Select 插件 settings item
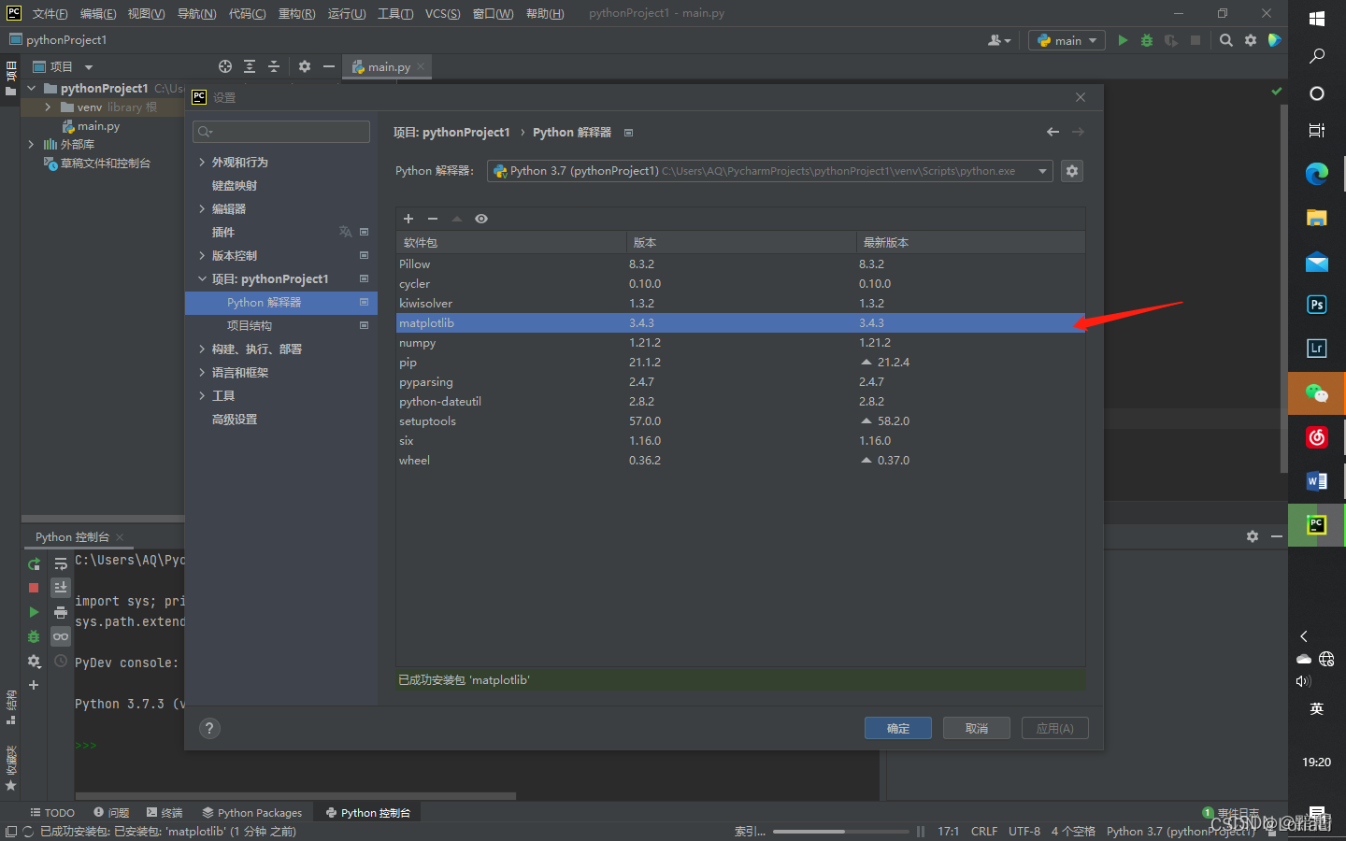This screenshot has height=841, width=1346. click(223, 232)
